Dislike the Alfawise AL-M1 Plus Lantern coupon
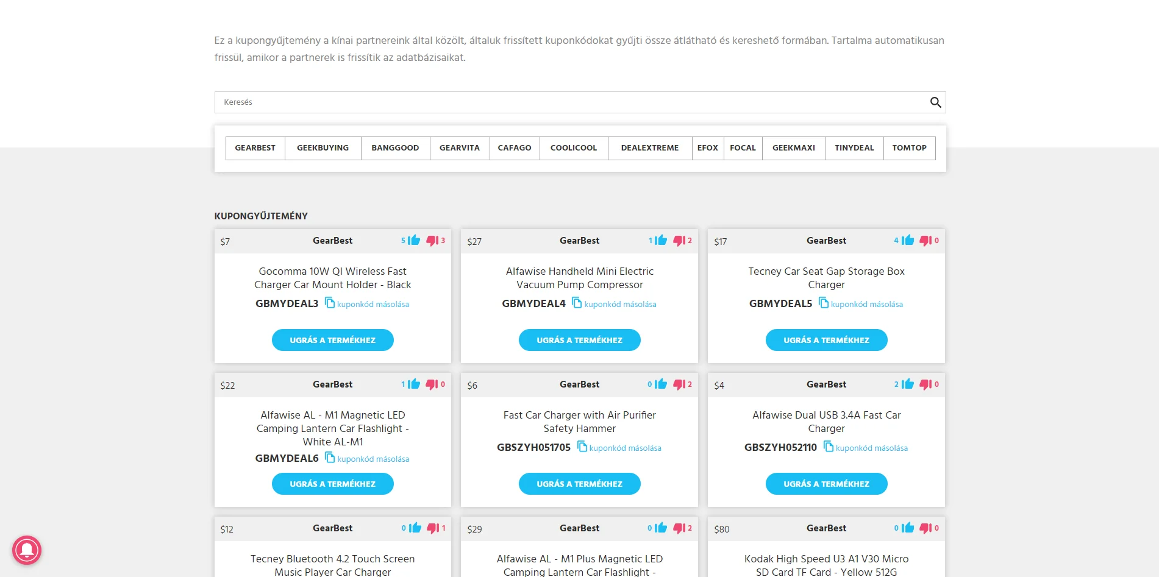1159x577 pixels. (x=679, y=528)
